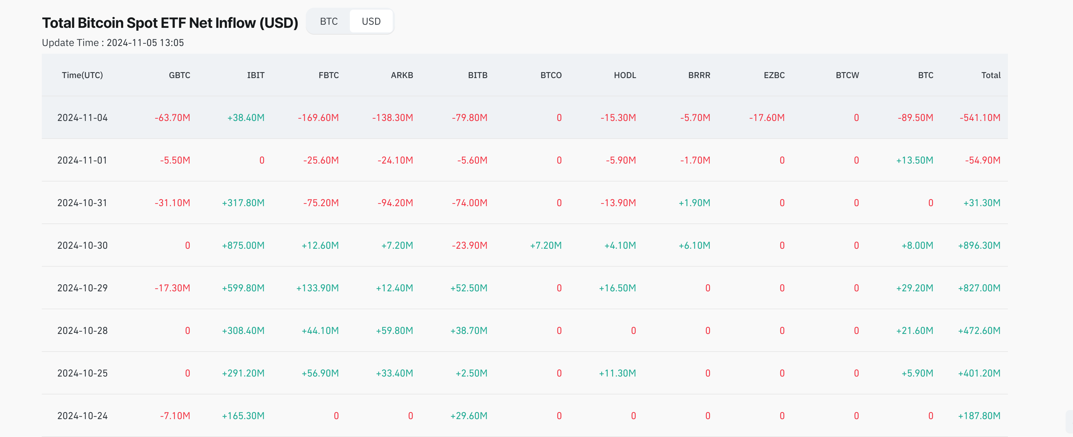Switch the toggle to BTC units

click(329, 21)
